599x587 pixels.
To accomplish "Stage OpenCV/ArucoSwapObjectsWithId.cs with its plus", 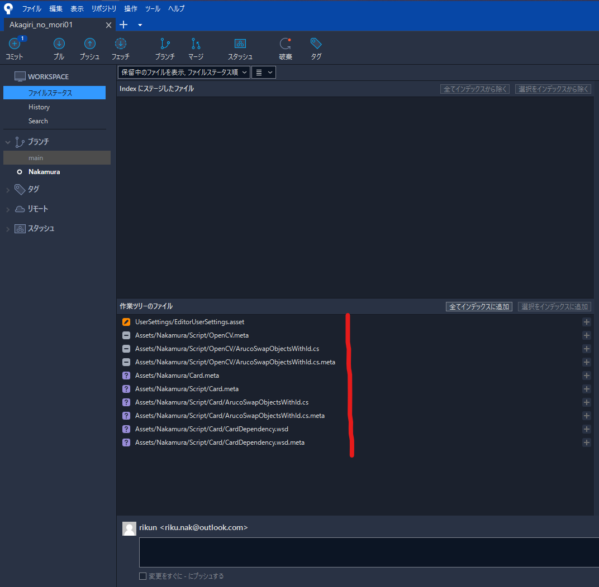I will (x=586, y=349).
